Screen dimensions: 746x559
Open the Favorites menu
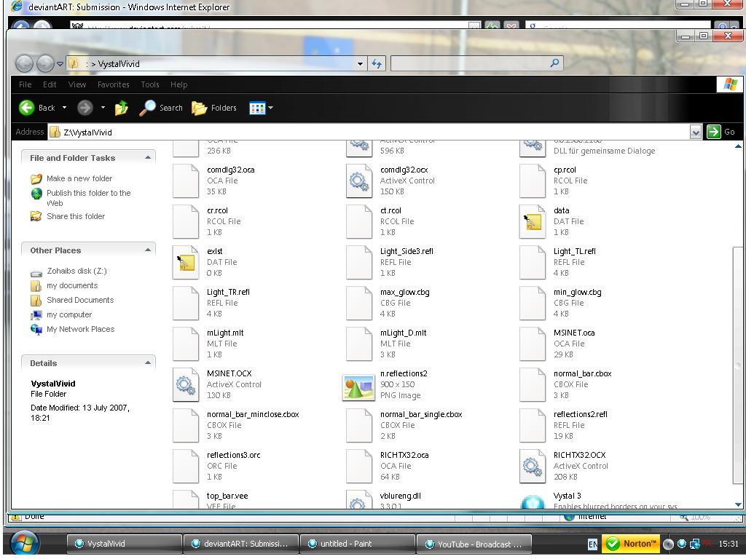tap(113, 84)
